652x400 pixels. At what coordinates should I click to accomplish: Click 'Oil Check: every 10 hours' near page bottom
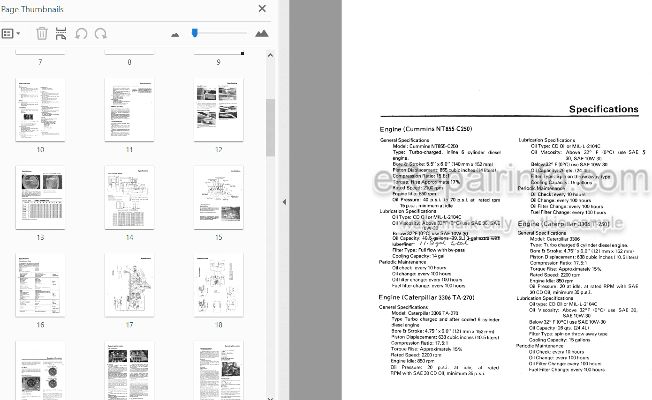click(x=556, y=352)
